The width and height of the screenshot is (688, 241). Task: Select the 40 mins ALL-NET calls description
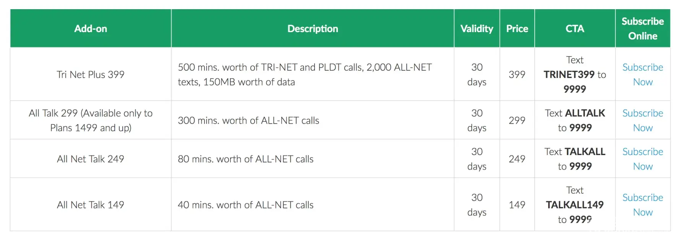[245, 205]
